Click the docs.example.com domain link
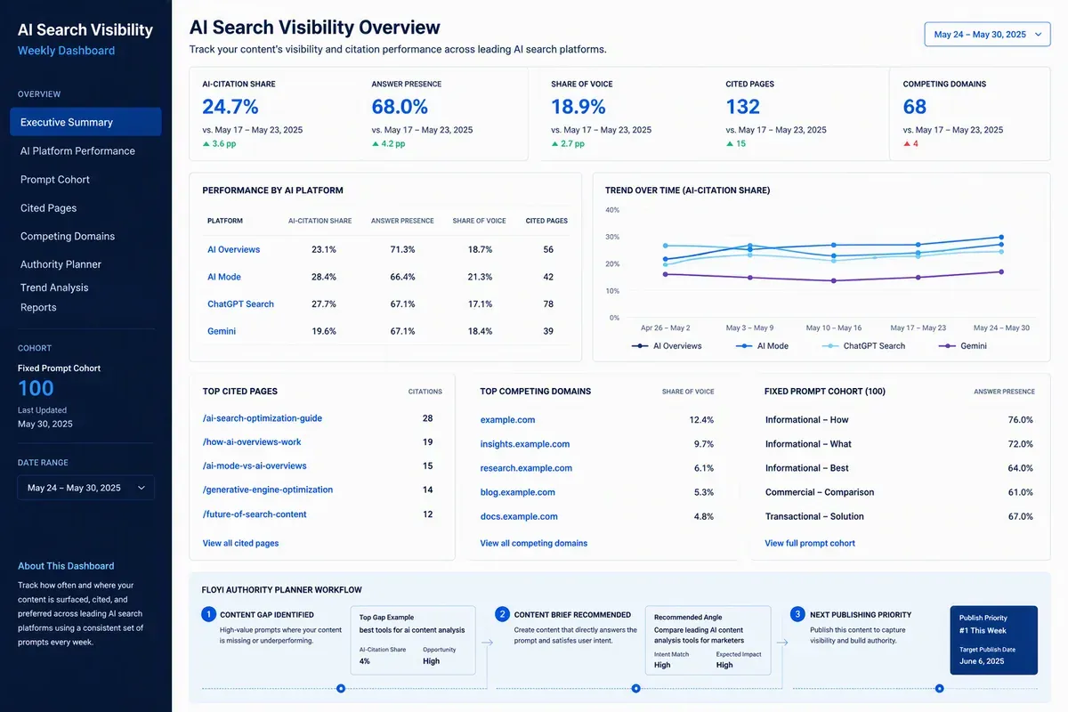 tap(519, 516)
